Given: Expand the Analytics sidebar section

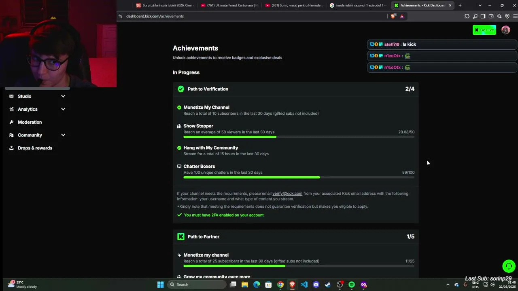Looking at the screenshot, I should 63,109.
